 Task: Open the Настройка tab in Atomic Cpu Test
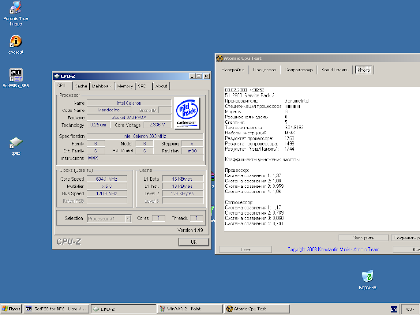[233, 70]
